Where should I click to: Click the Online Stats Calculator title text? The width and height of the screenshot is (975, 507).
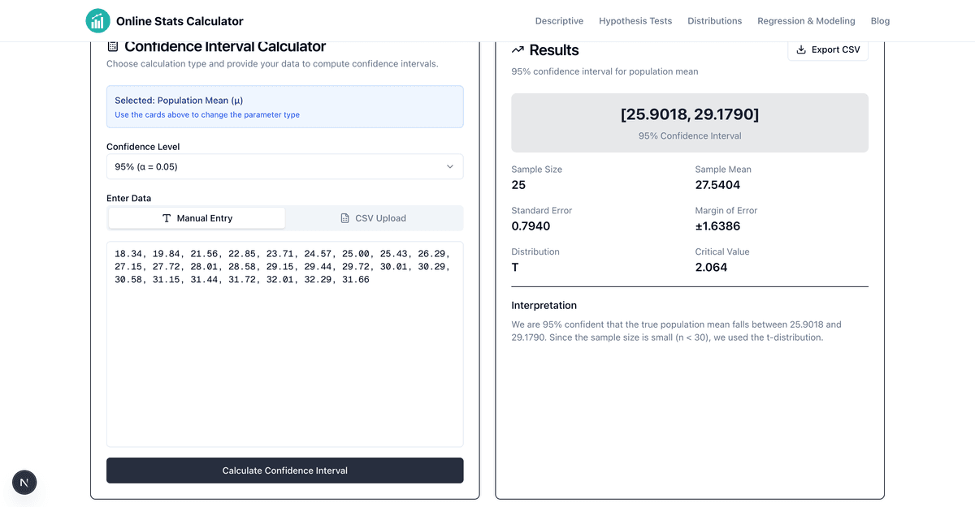point(180,21)
